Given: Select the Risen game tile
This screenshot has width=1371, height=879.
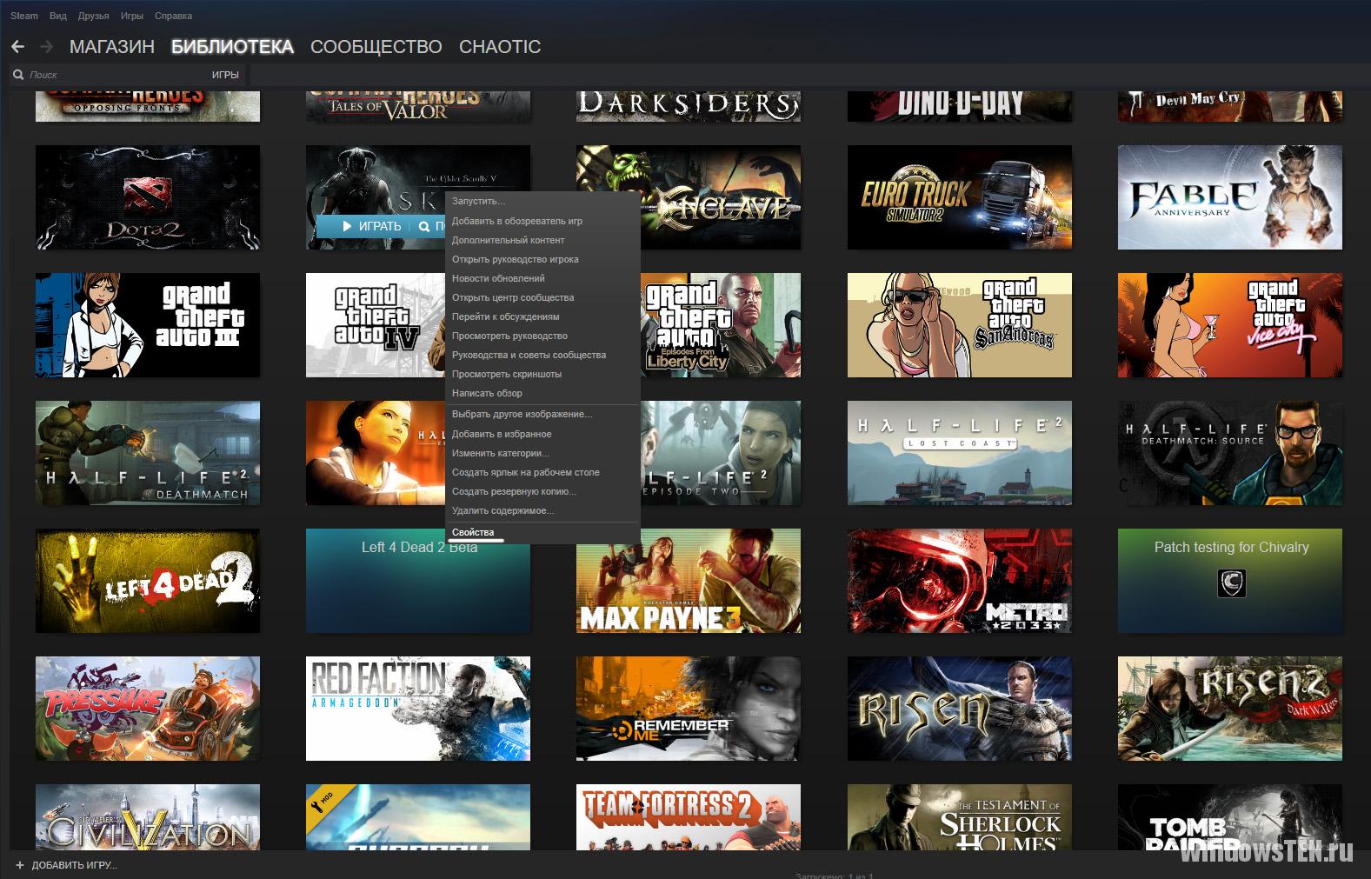Looking at the screenshot, I should tap(960, 709).
